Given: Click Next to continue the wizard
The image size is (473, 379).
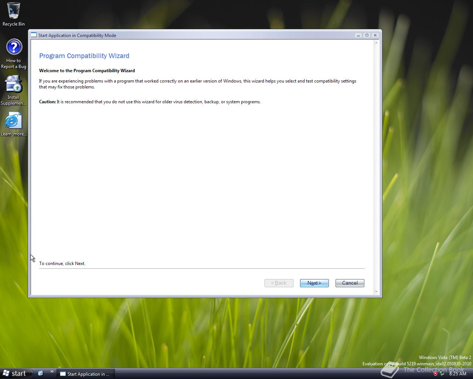Looking at the screenshot, I should (314, 283).
